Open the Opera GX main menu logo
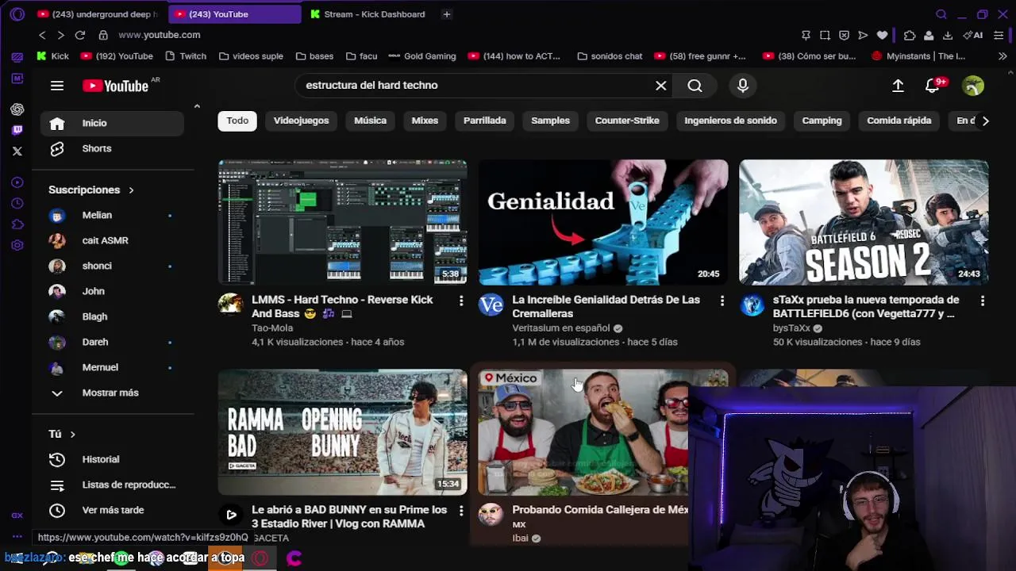Image resolution: width=1016 pixels, height=571 pixels. click(x=17, y=14)
